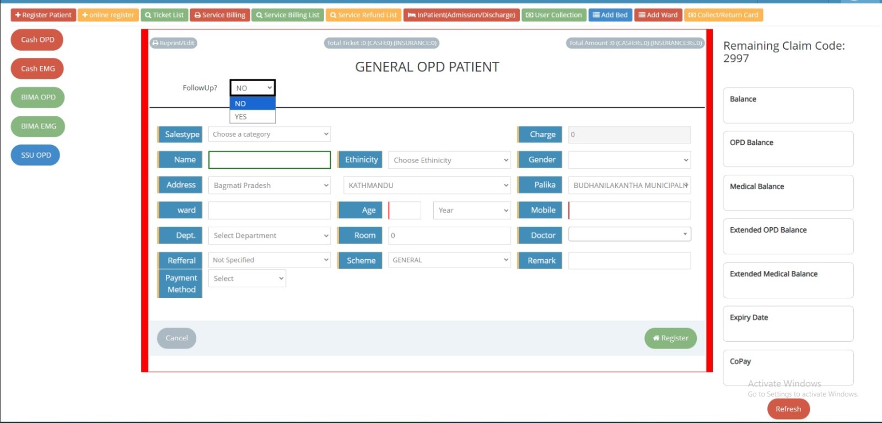Image resolution: width=882 pixels, height=423 pixels.
Task: Click GENERAL OPD PATIENT heading
Action: click(x=427, y=67)
